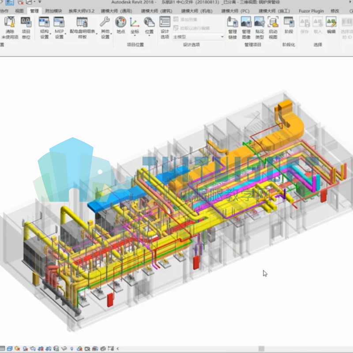This screenshot has width=353, height=353.
Task: Open the Fuzor Plugin tab
Action: click(311, 11)
